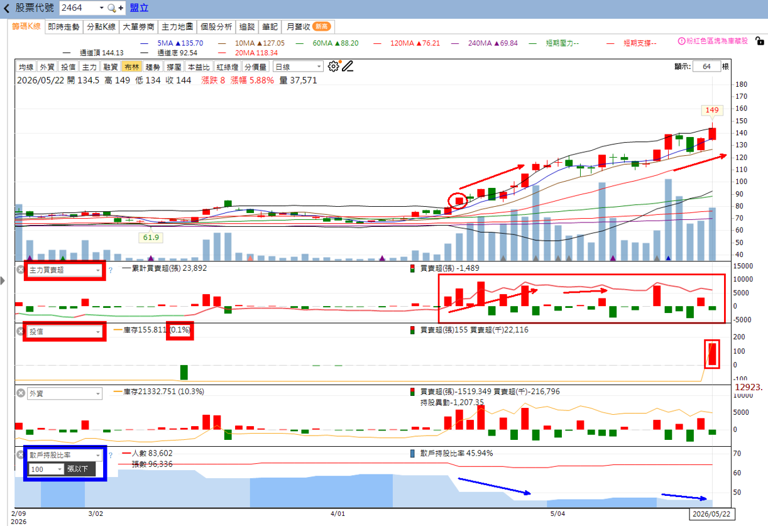Click the 顯示 bar count field showing 64

point(707,66)
